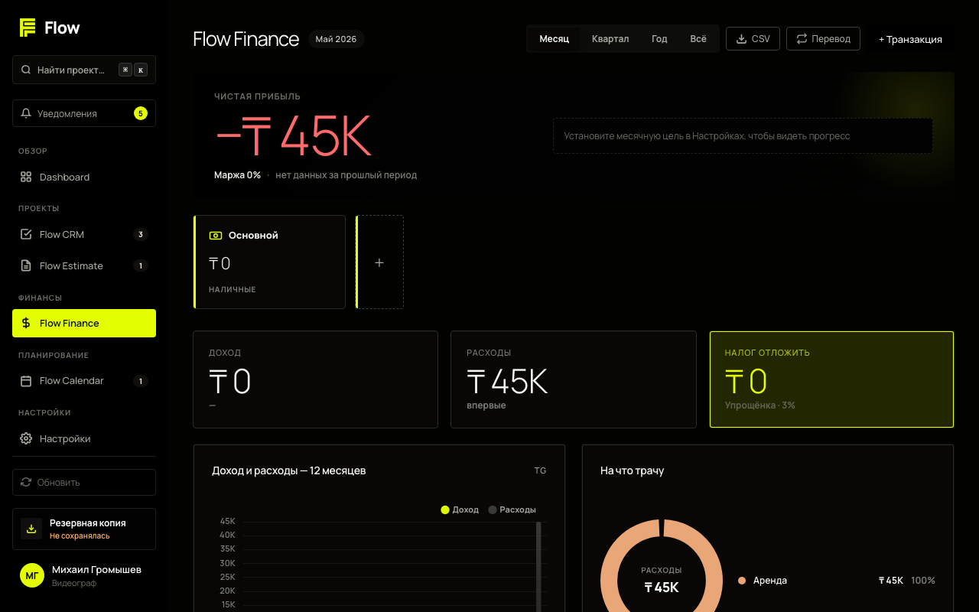
Task: Click the project search field
Action: 84,70
